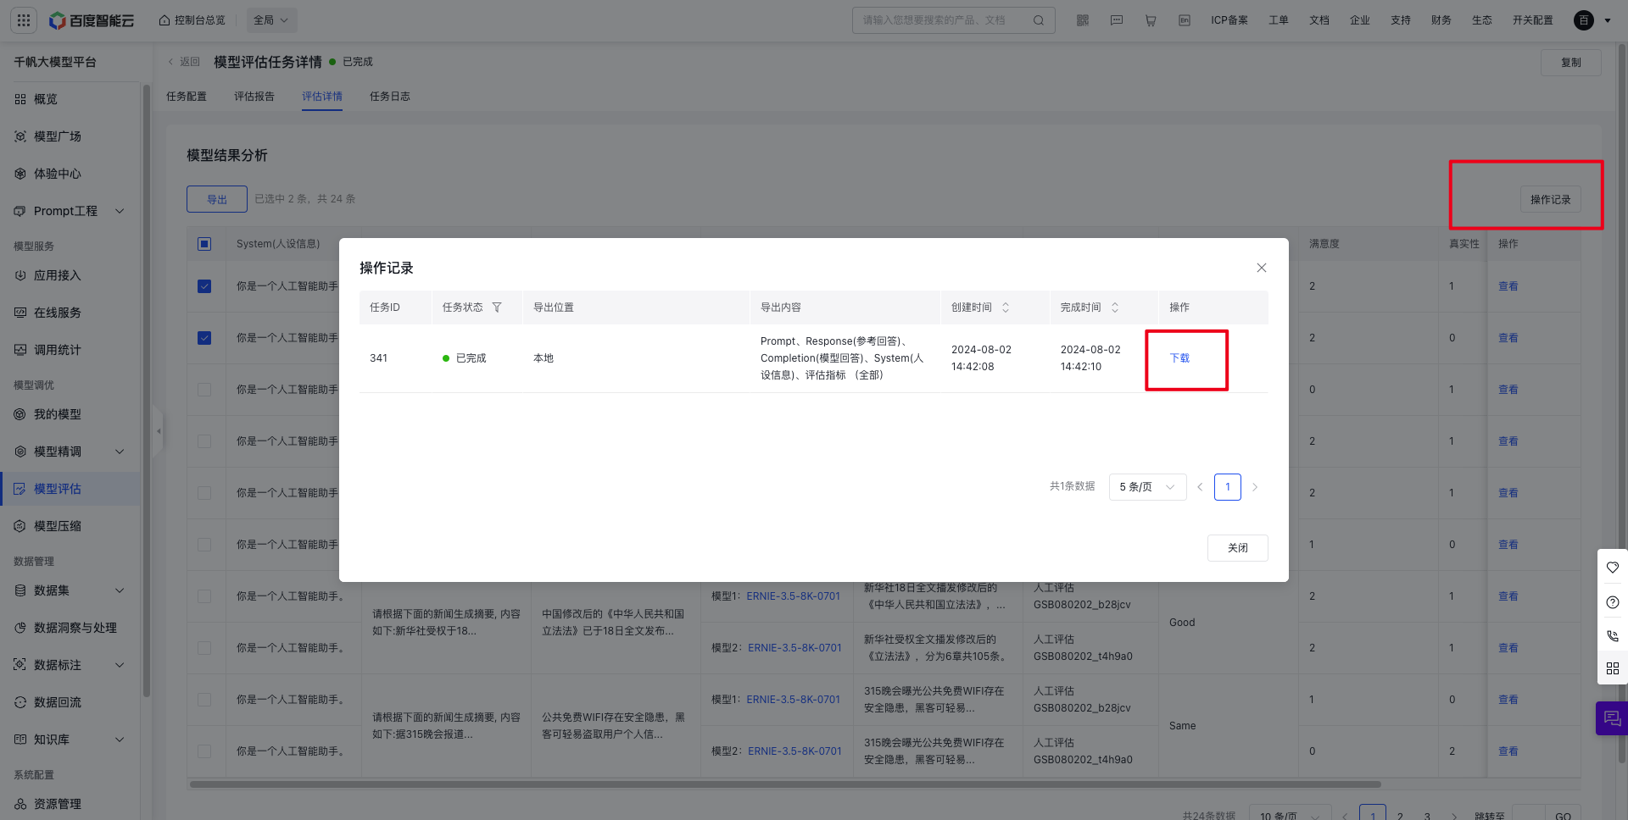Open the shopping cart icon
Image resolution: width=1628 pixels, height=820 pixels.
point(1151,20)
